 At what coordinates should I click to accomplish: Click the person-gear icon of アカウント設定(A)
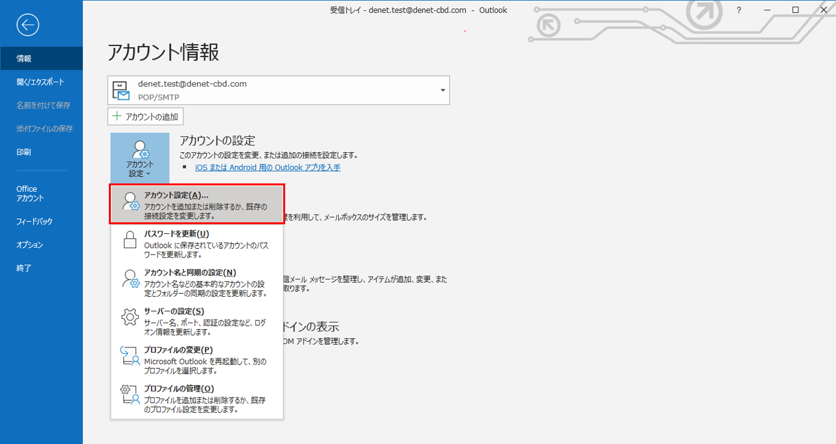click(131, 202)
